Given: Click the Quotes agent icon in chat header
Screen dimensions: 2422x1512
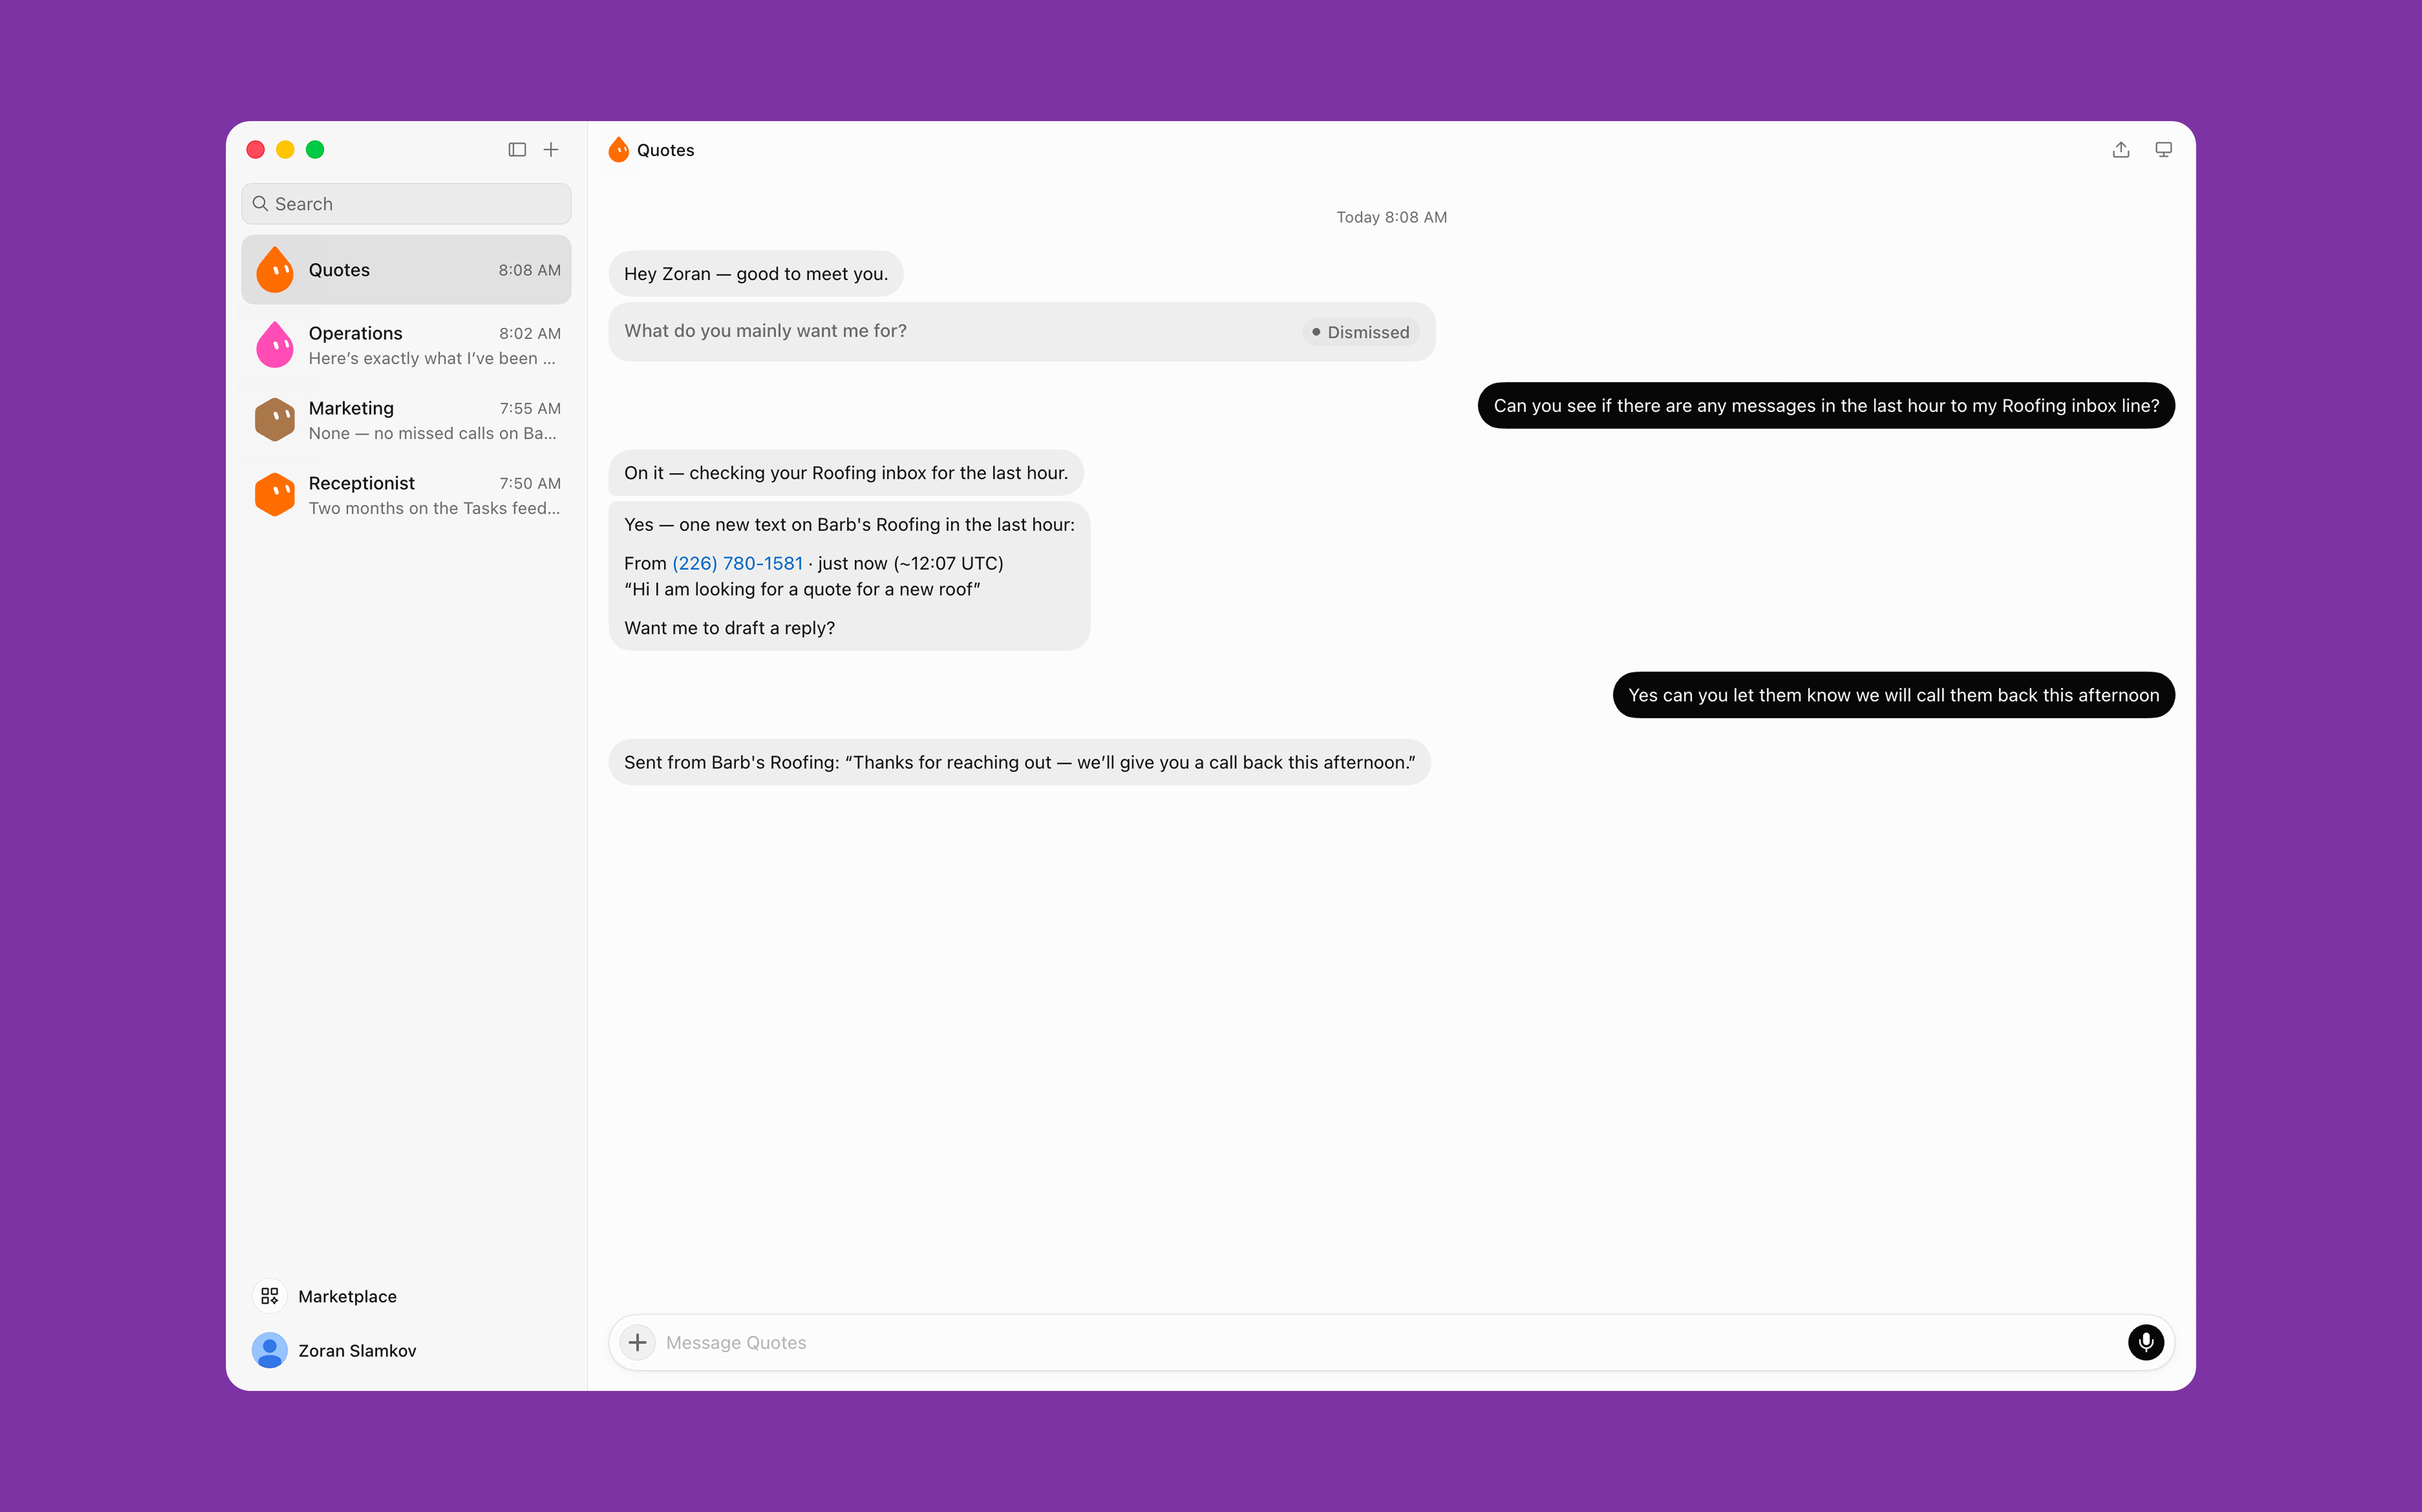Looking at the screenshot, I should pos(619,150).
